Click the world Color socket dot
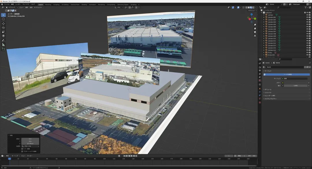The width and height of the screenshot is (312, 169). pyautogui.click(x=283, y=83)
